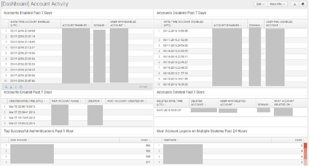Refresh the Accounts Enabled panel
The image size is (310, 167).
pyautogui.click(x=21, y=87)
